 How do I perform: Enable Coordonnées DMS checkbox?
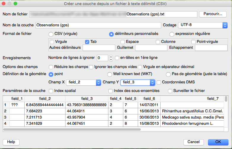159,82
